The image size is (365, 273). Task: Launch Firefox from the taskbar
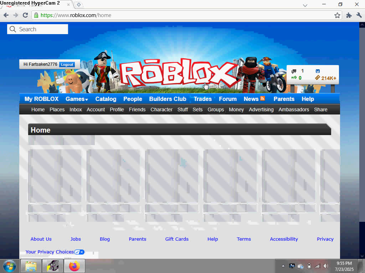coord(74,266)
